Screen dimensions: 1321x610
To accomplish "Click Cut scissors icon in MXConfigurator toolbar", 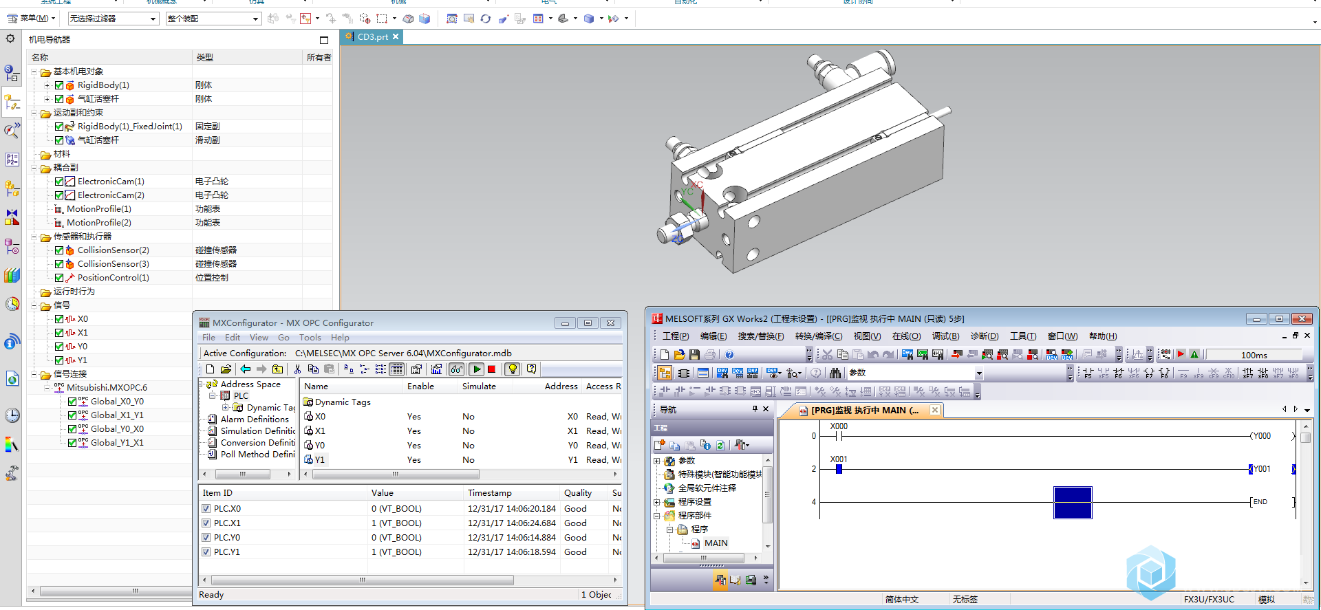I will point(298,369).
